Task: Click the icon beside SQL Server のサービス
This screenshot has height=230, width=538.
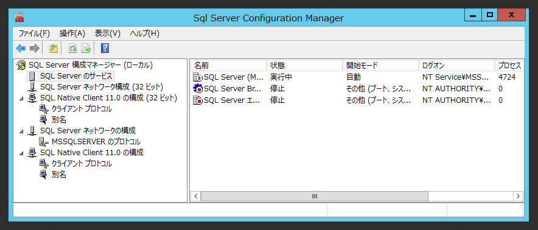Action: 32,76
